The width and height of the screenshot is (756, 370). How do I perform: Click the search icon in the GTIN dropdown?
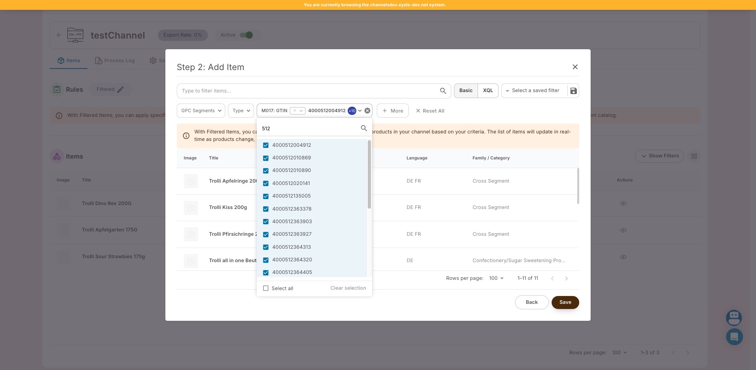click(364, 128)
